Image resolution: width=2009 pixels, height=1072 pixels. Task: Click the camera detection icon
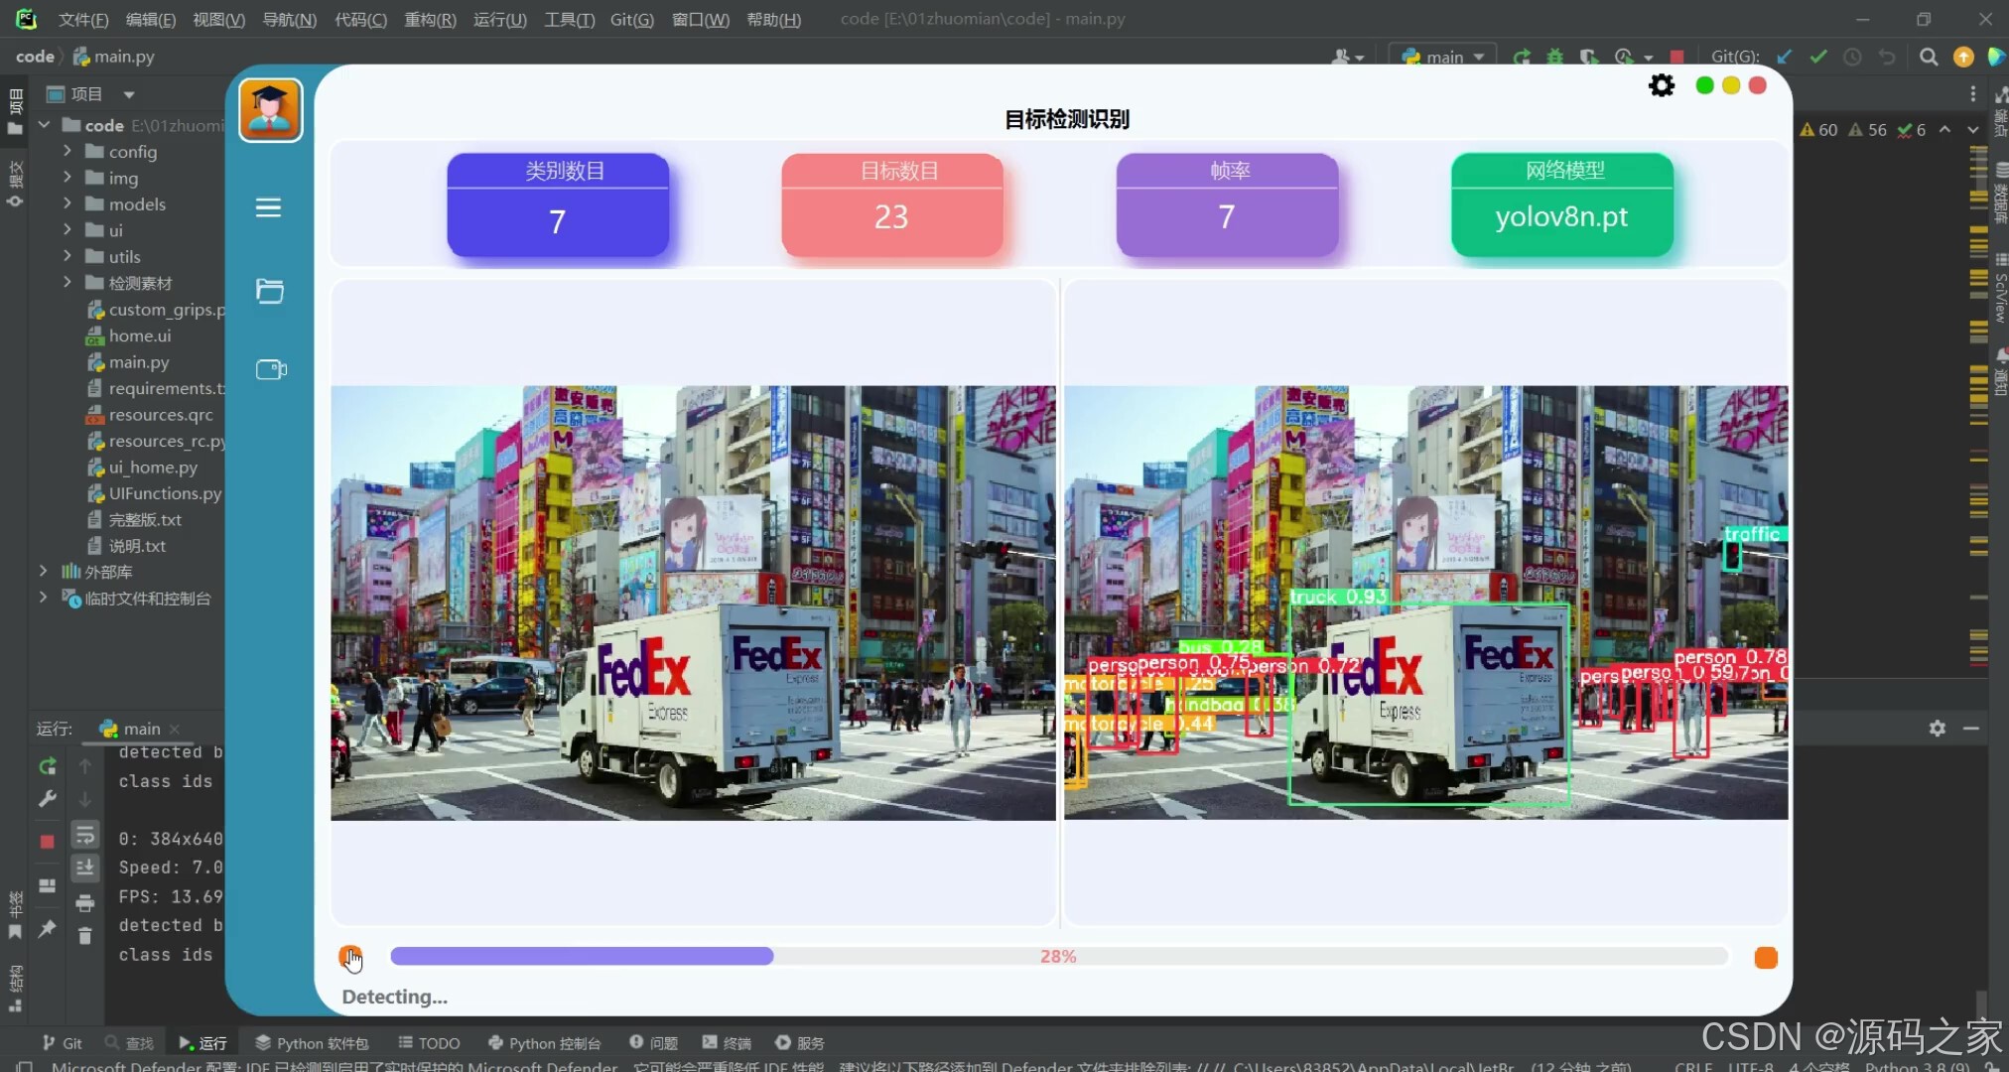tap(270, 369)
